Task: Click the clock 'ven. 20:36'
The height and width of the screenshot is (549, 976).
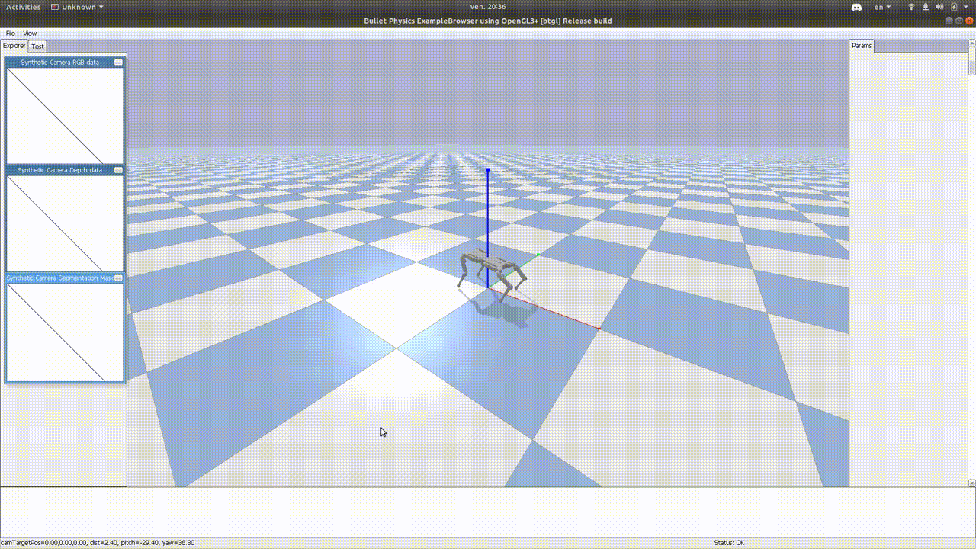Action: [x=488, y=7]
